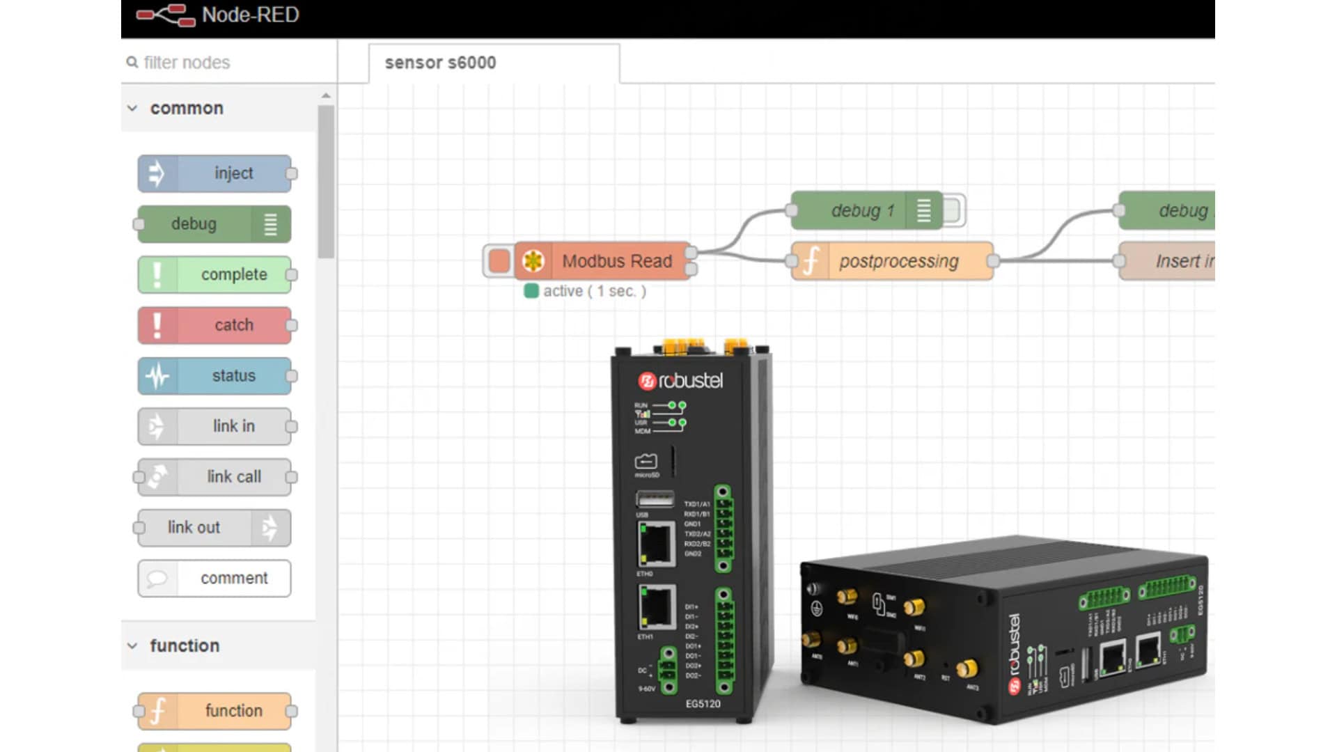Click the comment node speech bubble icon
Viewport: 1337px width, 752px height.
pos(159,578)
